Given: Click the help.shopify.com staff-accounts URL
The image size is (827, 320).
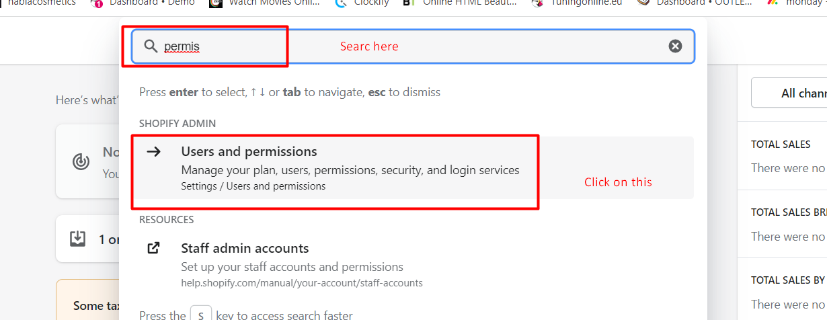Looking at the screenshot, I should (302, 283).
